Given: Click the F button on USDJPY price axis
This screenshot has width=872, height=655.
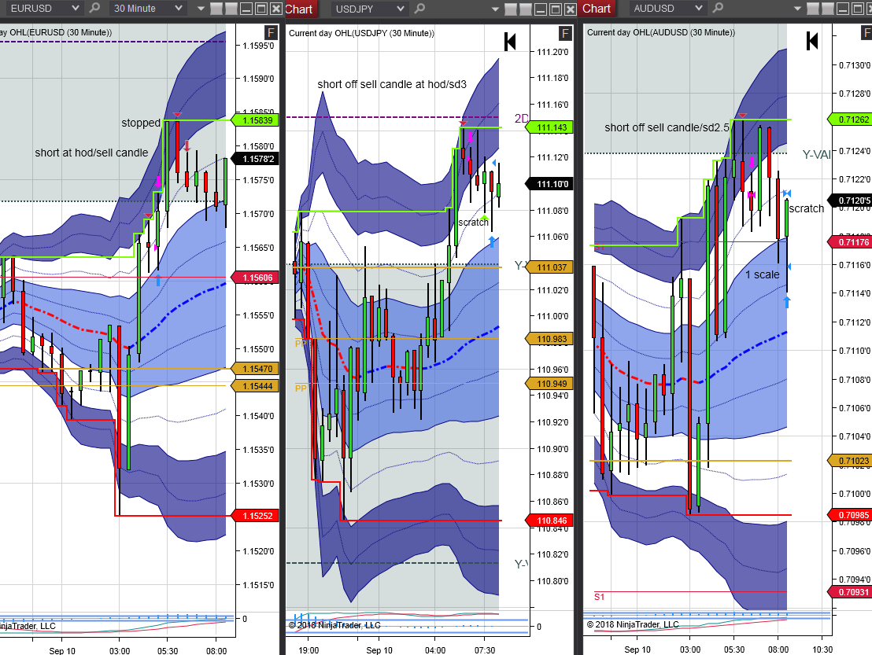Looking at the screenshot, I should coord(565,33).
